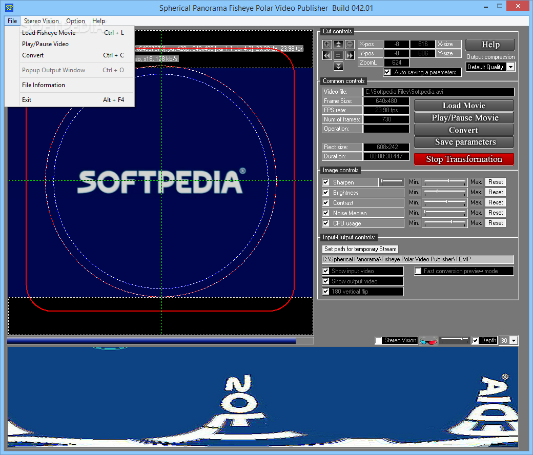Click the red Stop Transformation button
533x455 pixels.
coord(464,159)
